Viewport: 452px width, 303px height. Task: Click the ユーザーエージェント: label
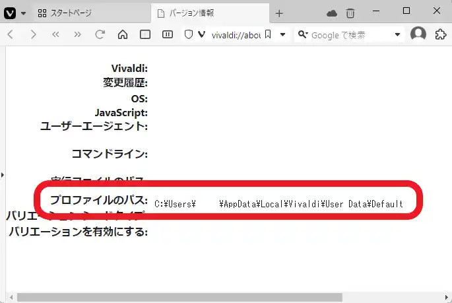click(x=94, y=126)
